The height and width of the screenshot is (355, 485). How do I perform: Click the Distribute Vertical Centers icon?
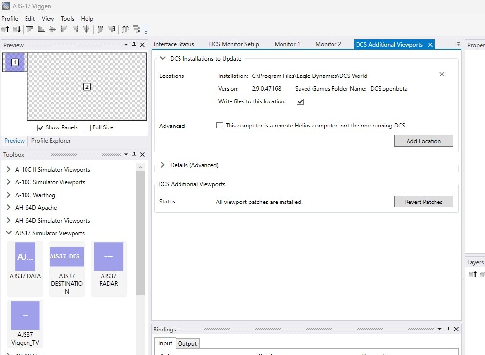pyautogui.click(x=111, y=29)
